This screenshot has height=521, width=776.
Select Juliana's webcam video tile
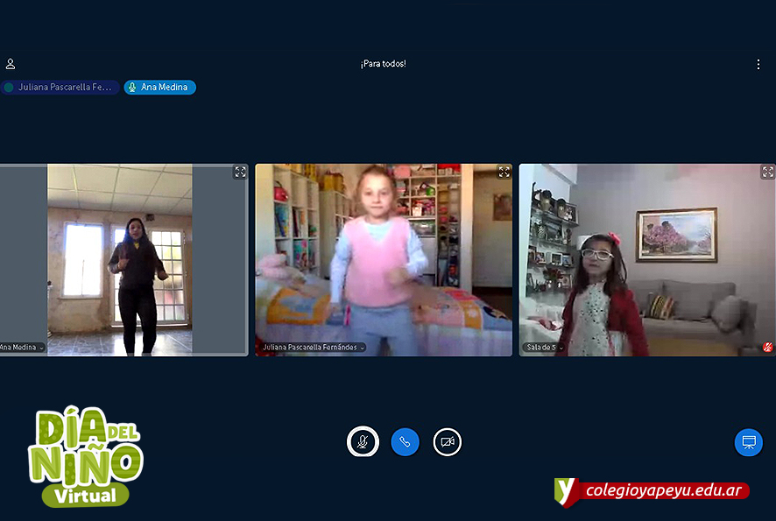384,260
